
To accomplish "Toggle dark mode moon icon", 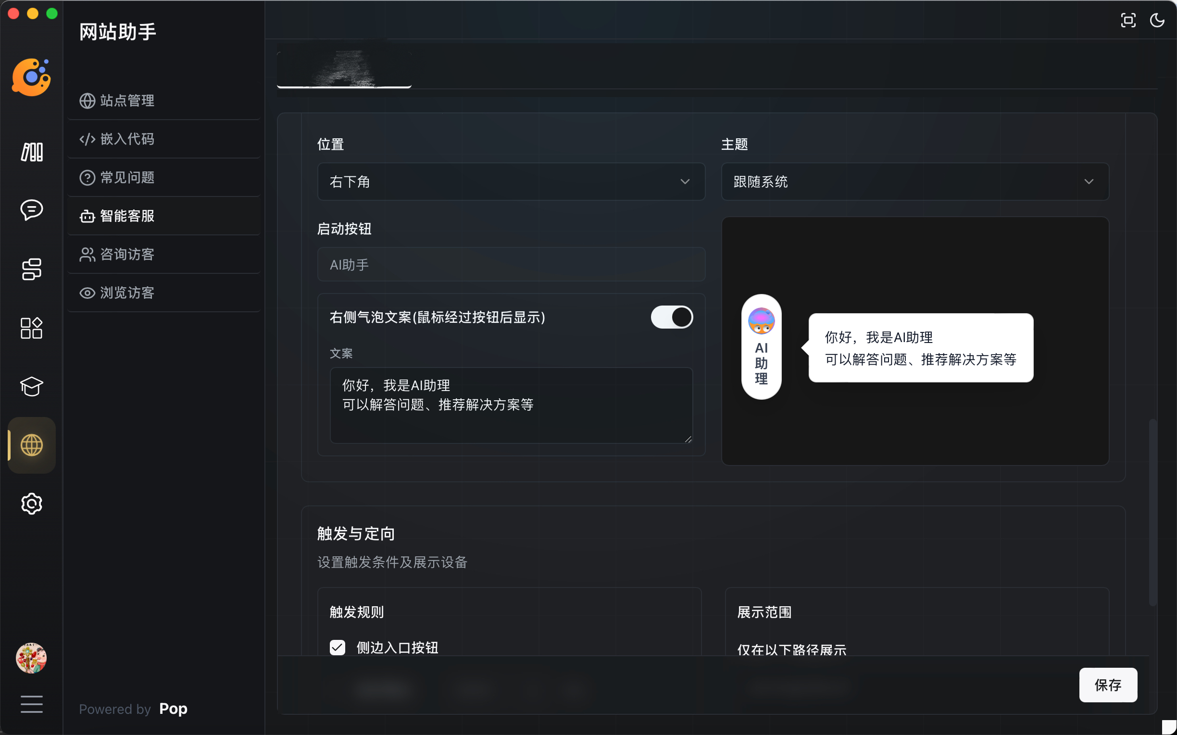I will click(1157, 20).
